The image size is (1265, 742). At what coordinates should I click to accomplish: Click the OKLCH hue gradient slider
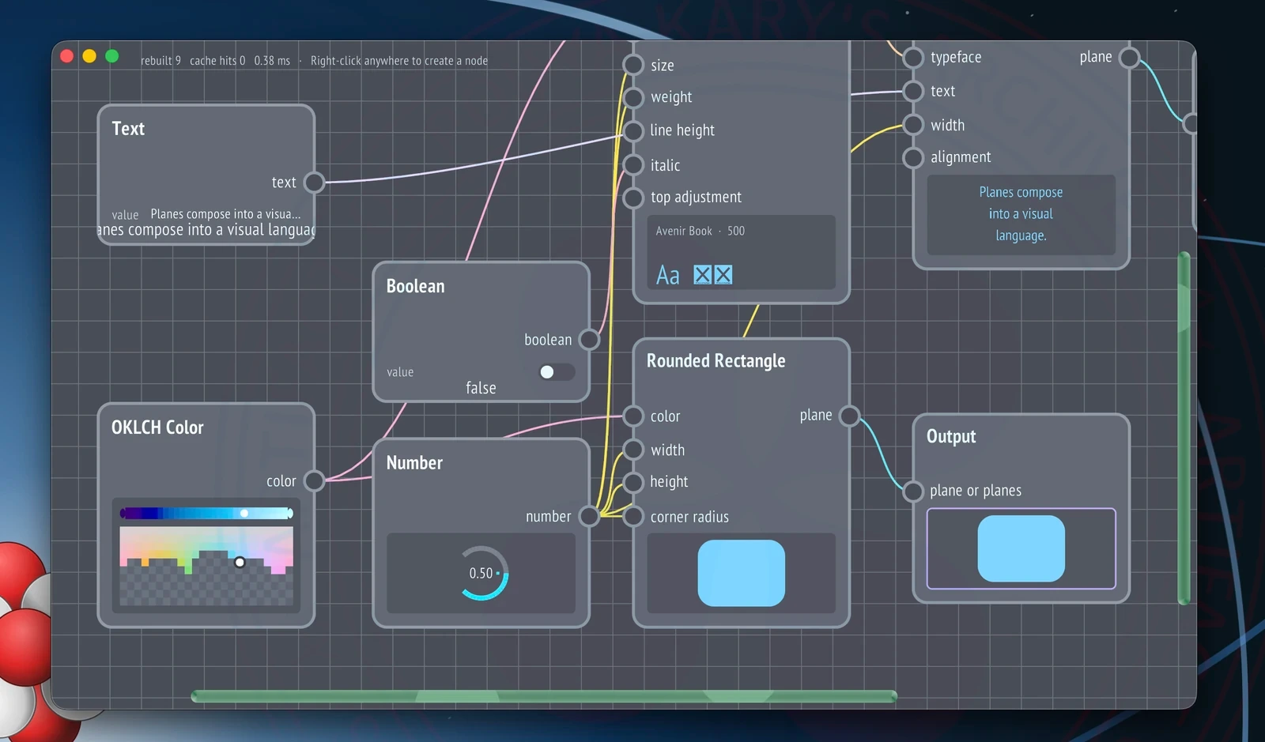click(x=206, y=514)
